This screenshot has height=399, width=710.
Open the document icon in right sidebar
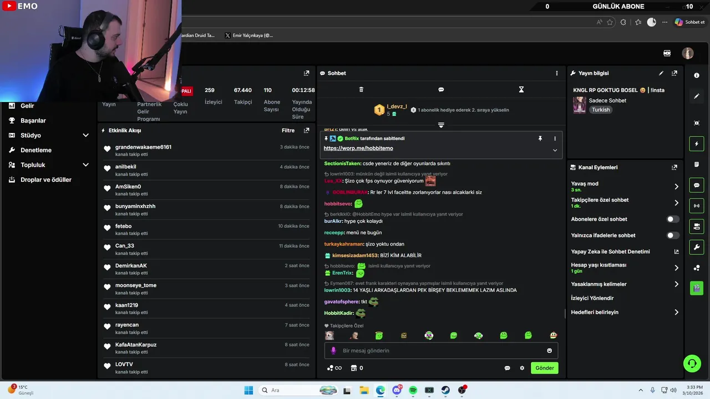(x=697, y=165)
